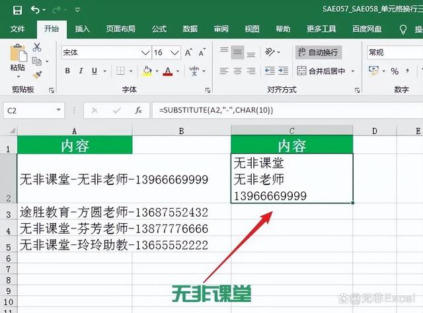The image size is (423, 313).
Task: Open the Borders dropdown arrow
Action: pos(131,71)
